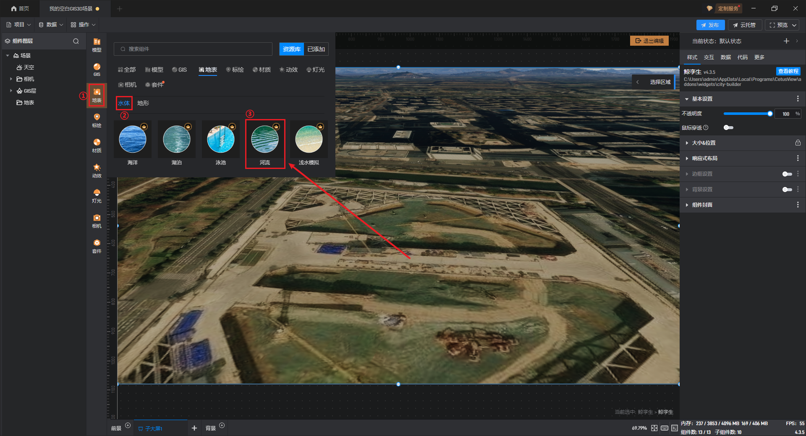
Task: Open the 动效 sidebar icon
Action: click(x=97, y=170)
